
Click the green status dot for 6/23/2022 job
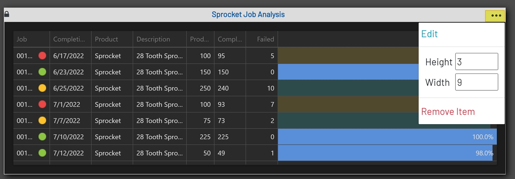(x=42, y=72)
